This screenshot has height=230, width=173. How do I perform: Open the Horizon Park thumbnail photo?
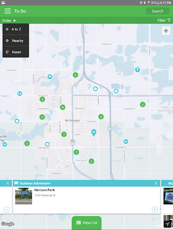23,196
